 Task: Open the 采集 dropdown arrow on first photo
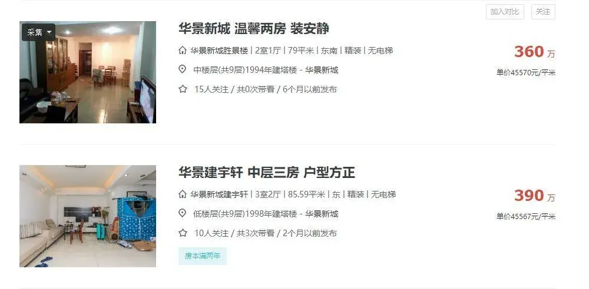(49, 33)
